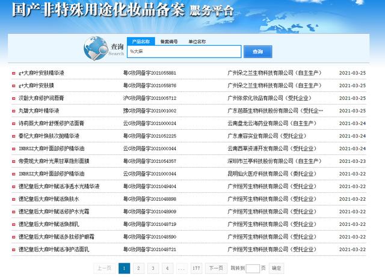385x277 pixels.
Task: Click the 国产非特殊用途化妆品备案 header title
Action: click(x=98, y=10)
